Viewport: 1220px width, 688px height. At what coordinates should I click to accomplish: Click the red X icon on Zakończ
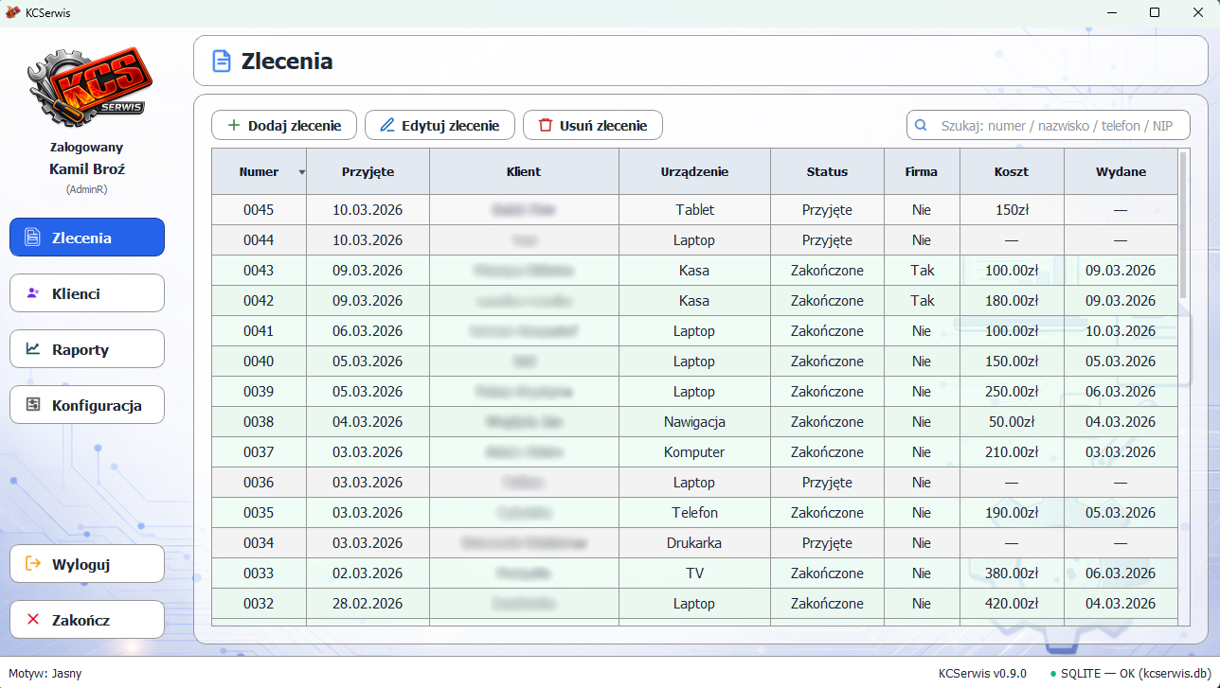tap(33, 620)
